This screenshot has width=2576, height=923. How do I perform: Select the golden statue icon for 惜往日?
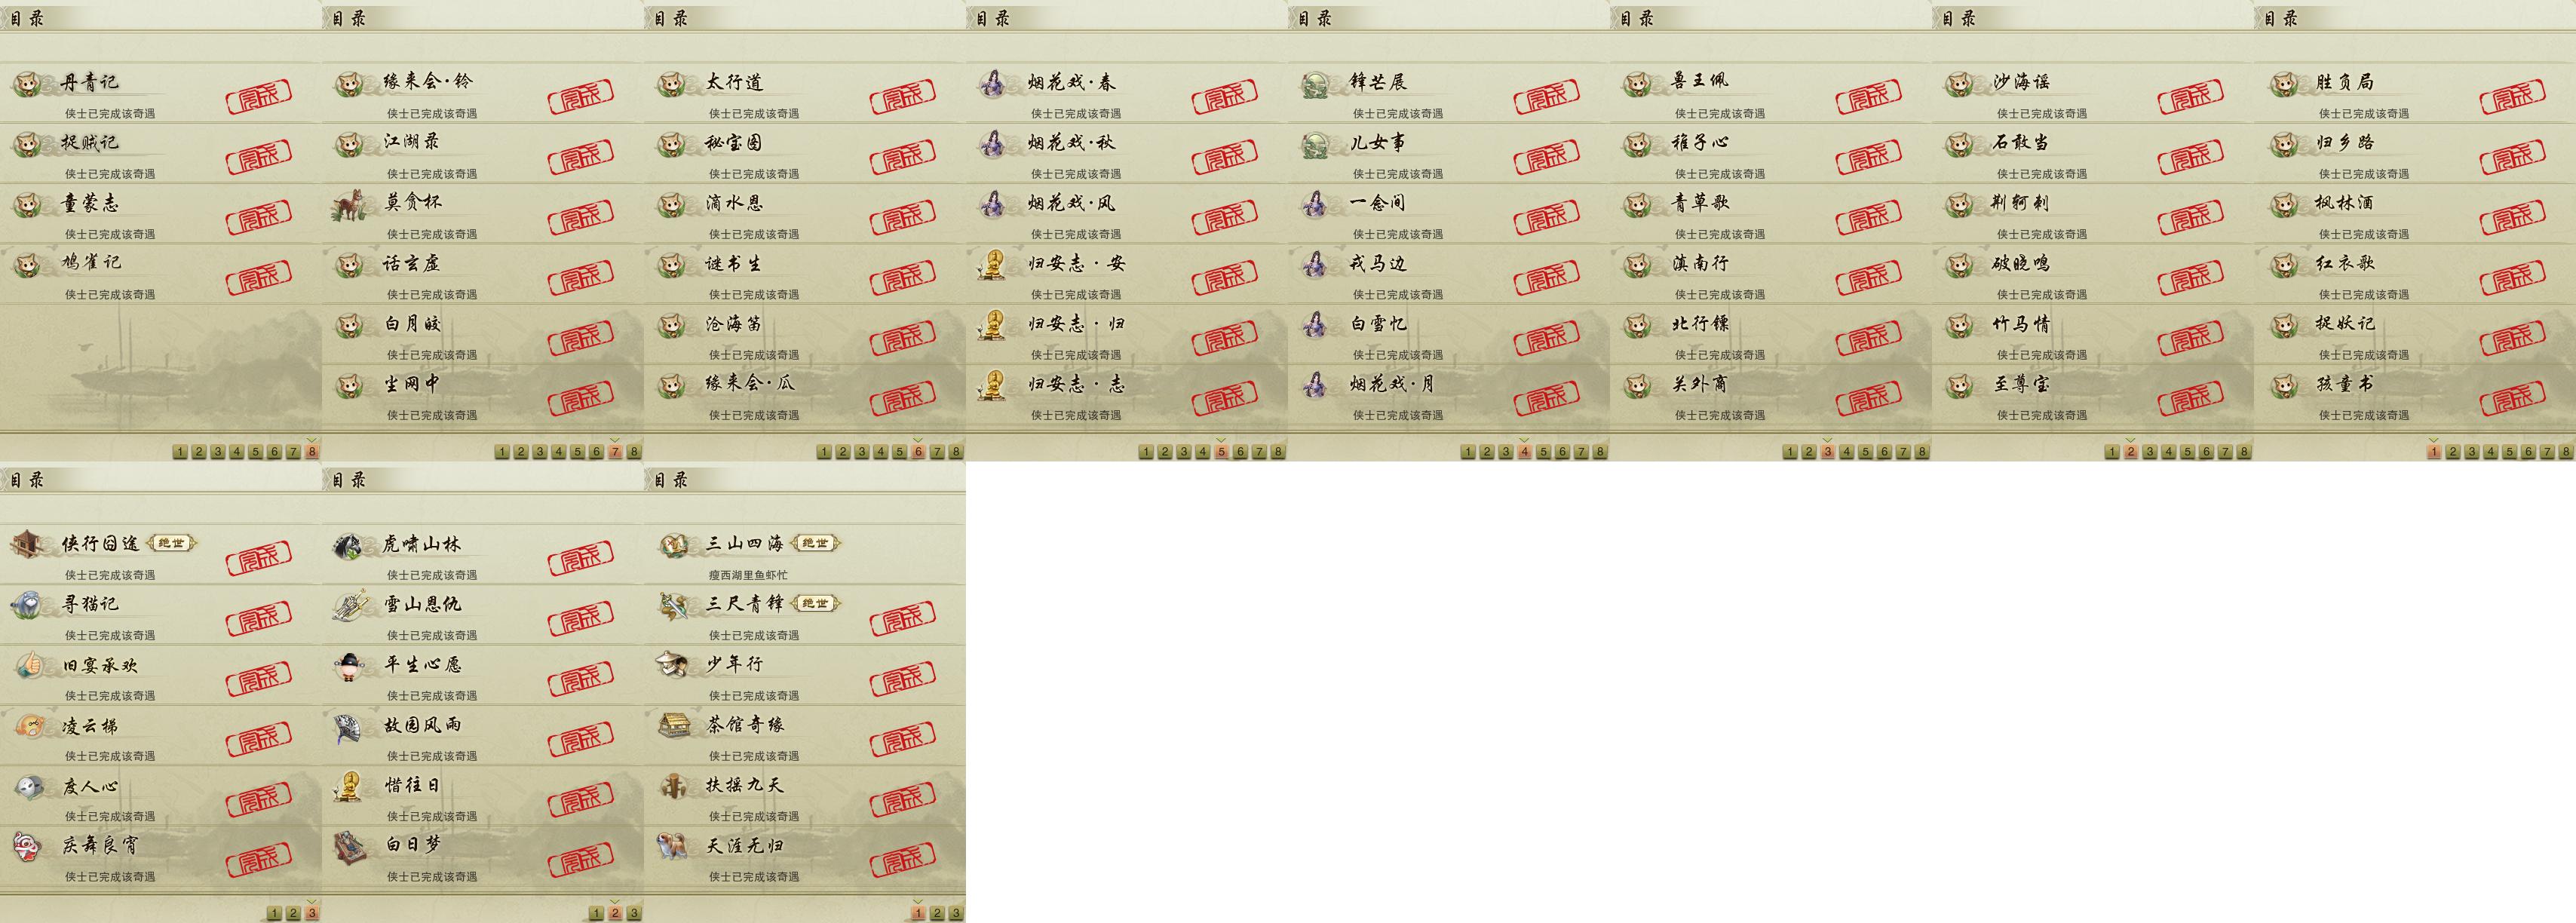pos(350,786)
